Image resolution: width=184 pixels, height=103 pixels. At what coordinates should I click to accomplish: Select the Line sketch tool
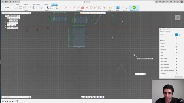16,8
